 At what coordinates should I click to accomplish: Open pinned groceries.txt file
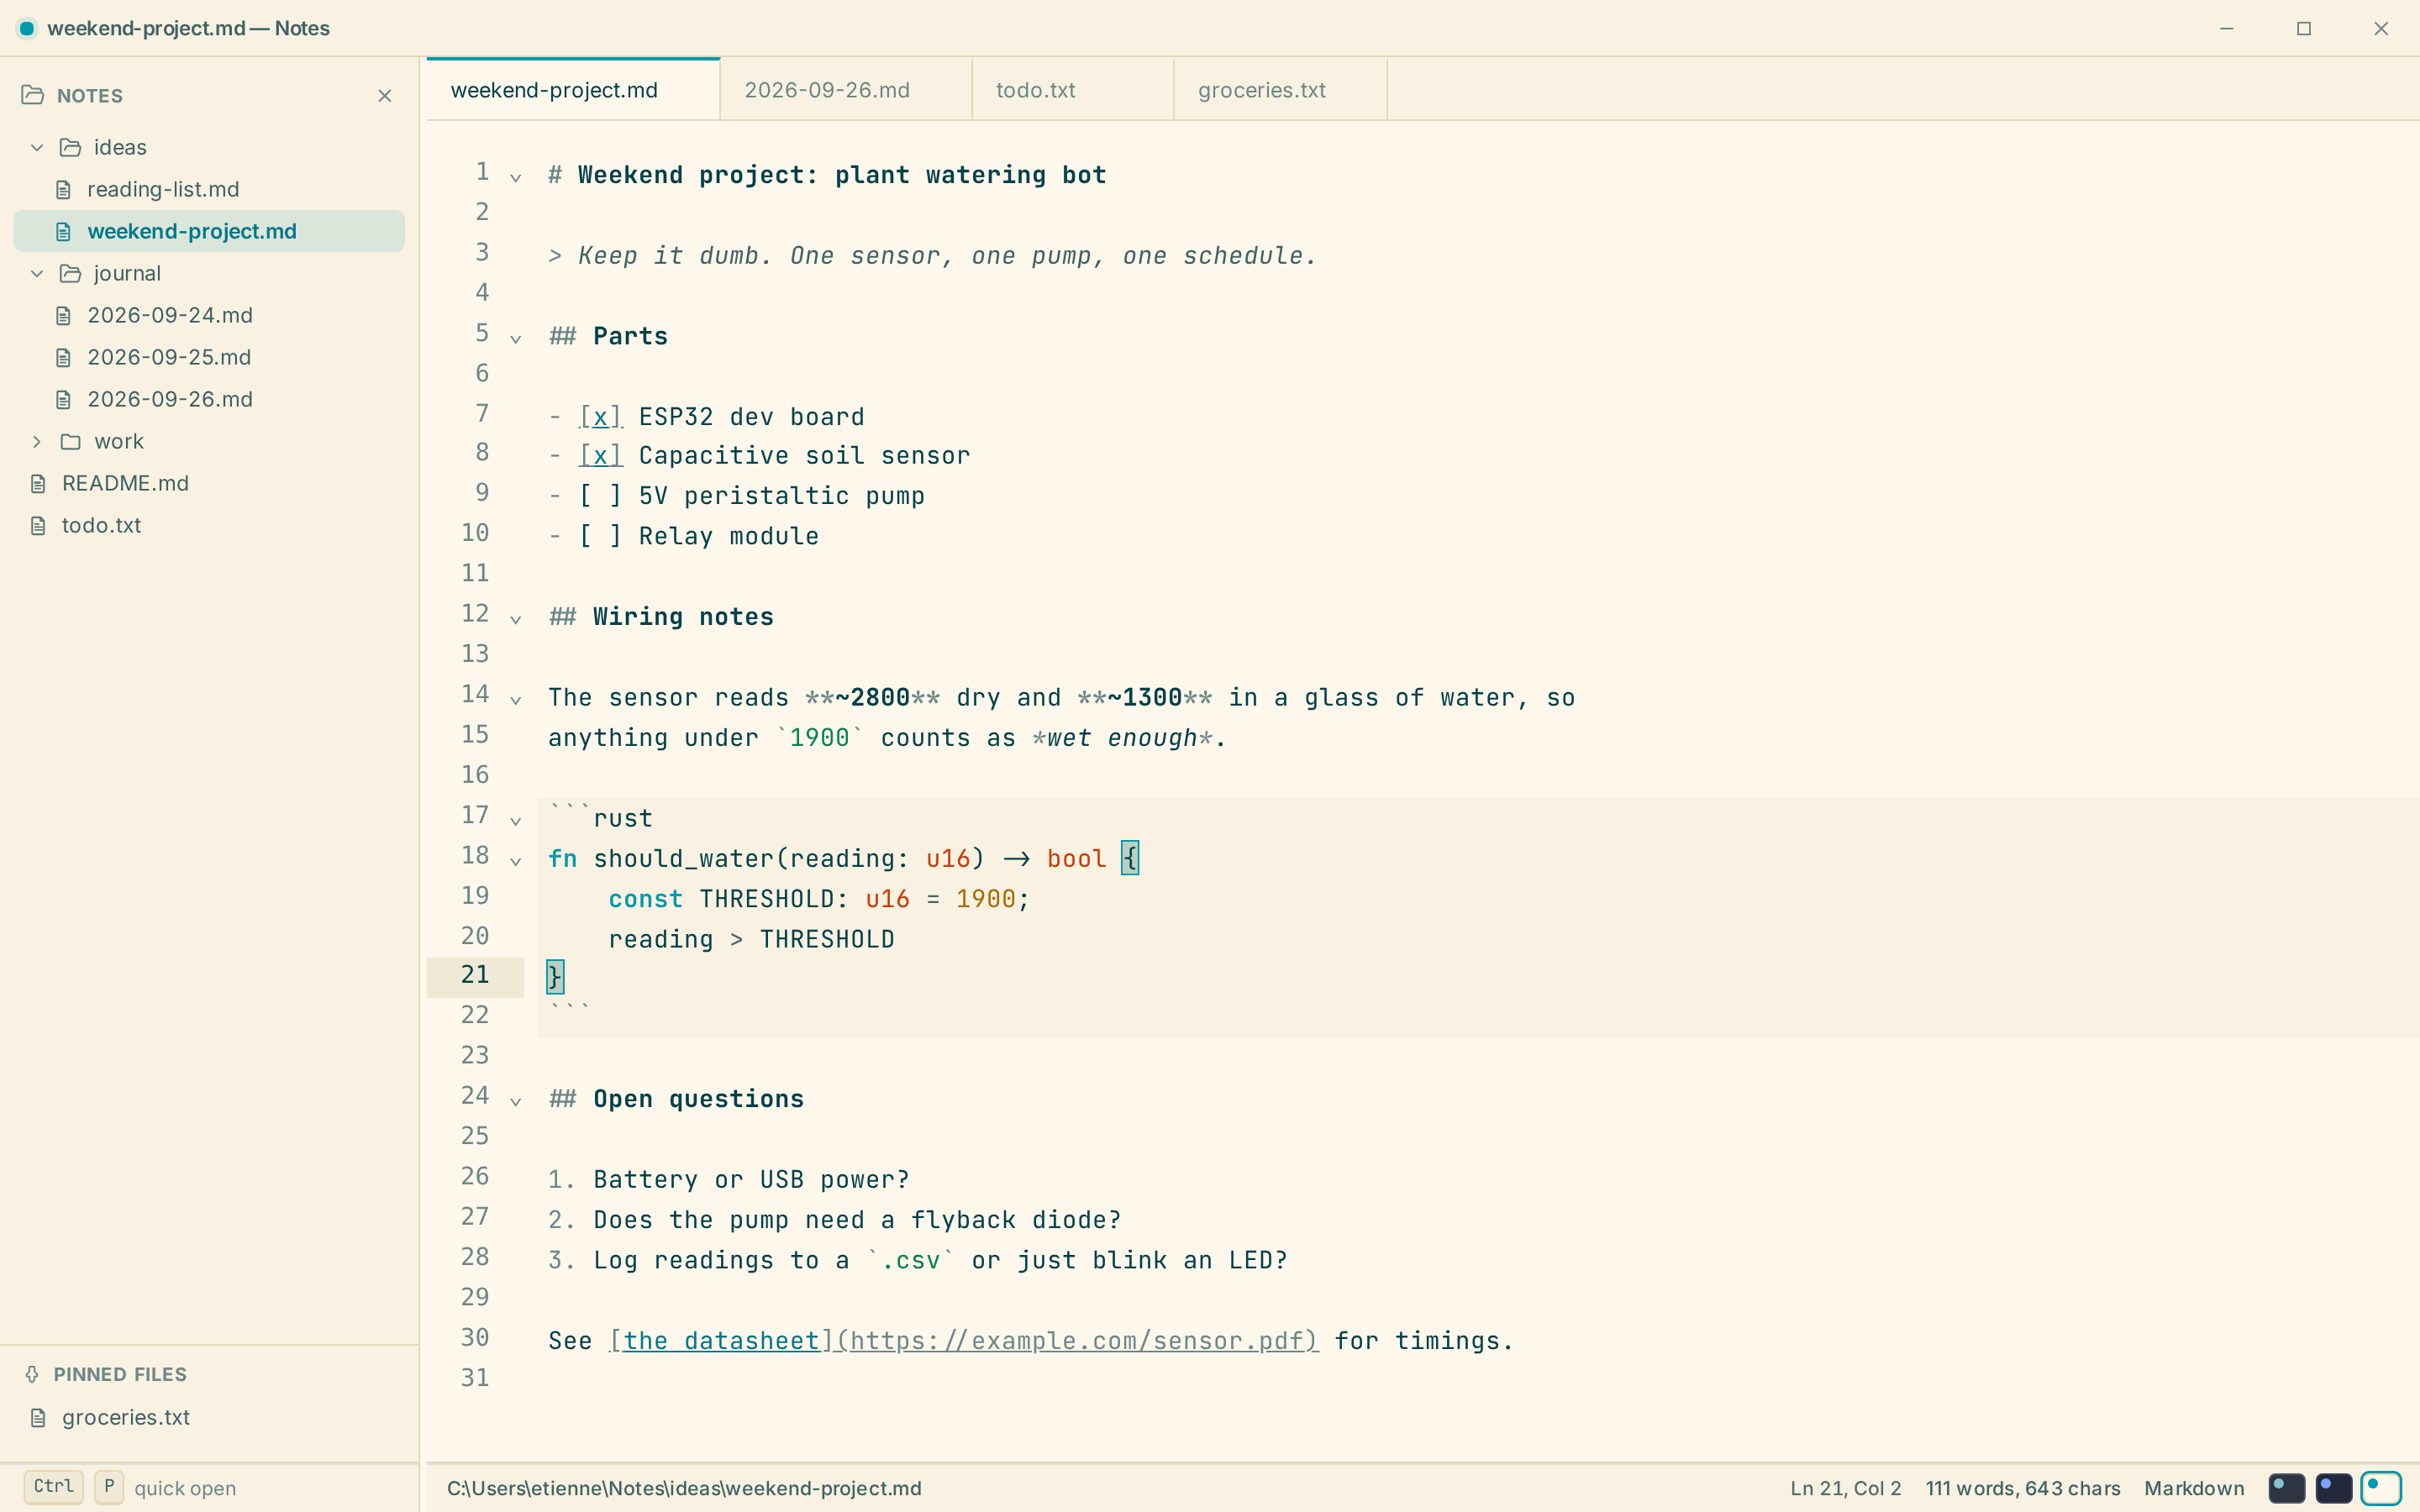[x=209, y=1417]
